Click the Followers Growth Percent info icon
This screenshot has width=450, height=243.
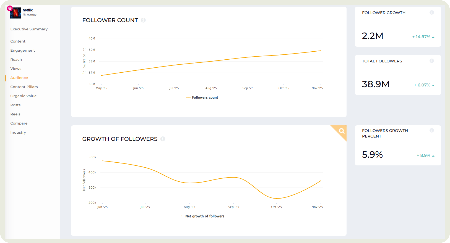pyautogui.click(x=432, y=130)
